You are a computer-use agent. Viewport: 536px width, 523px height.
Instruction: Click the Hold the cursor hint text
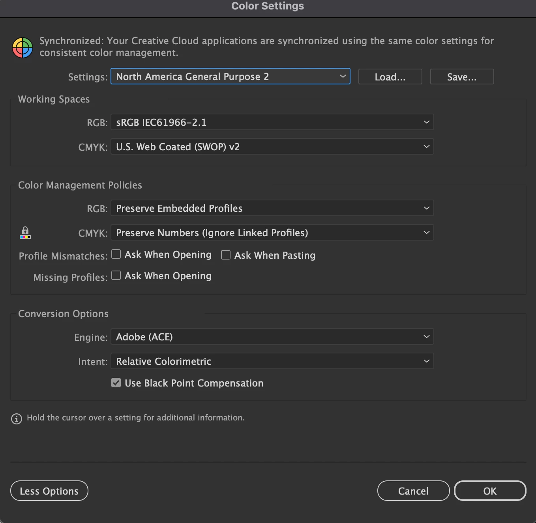click(136, 418)
